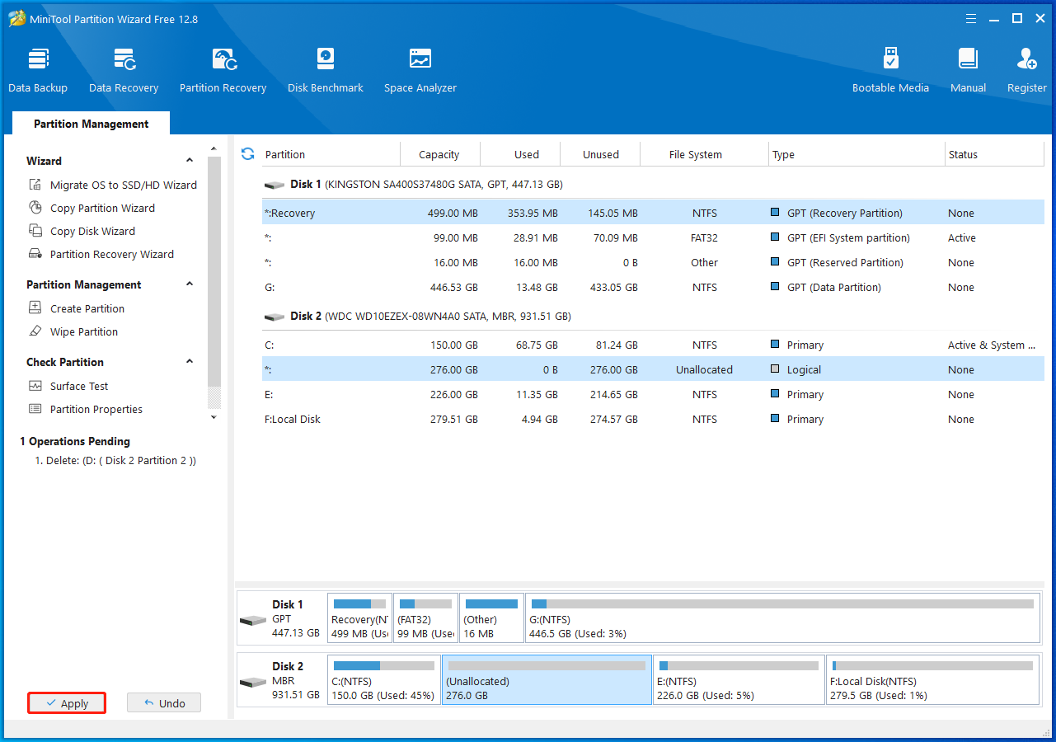Choose Create Partition in the sidebar
Screen dimensions: 1056x742
pos(77,308)
